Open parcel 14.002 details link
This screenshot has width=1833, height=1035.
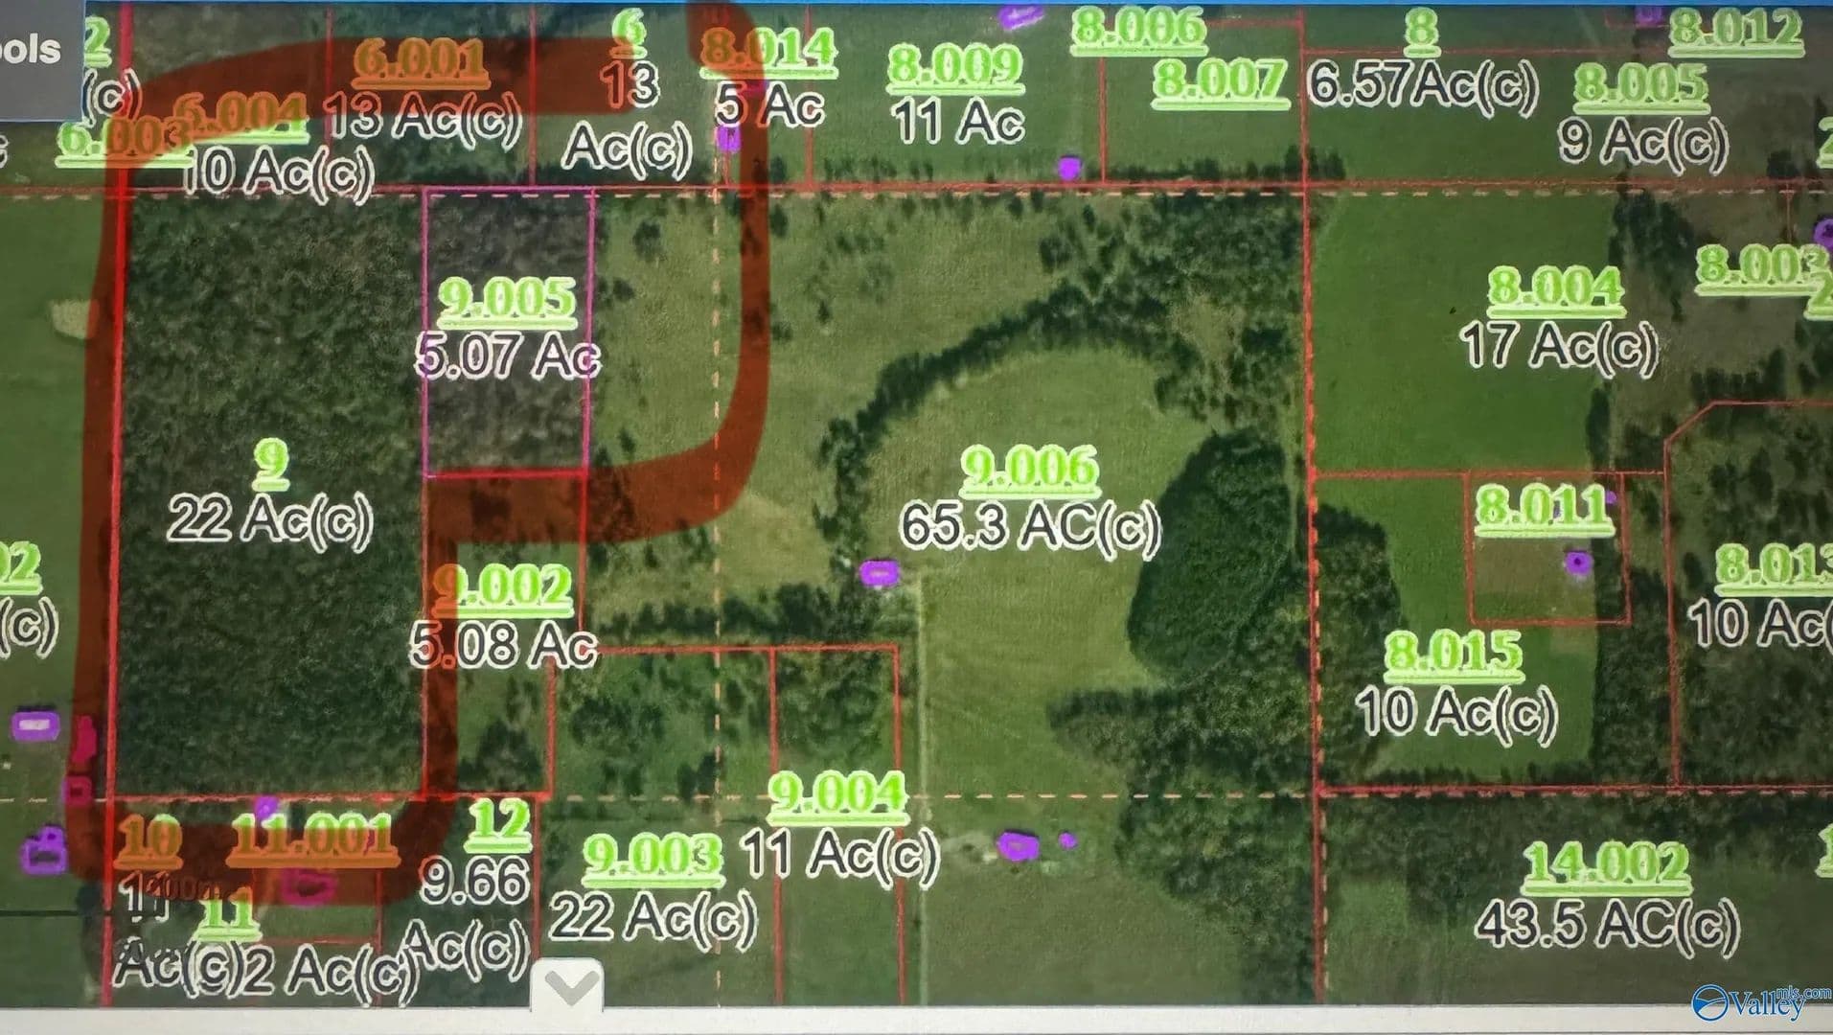coord(1605,864)
